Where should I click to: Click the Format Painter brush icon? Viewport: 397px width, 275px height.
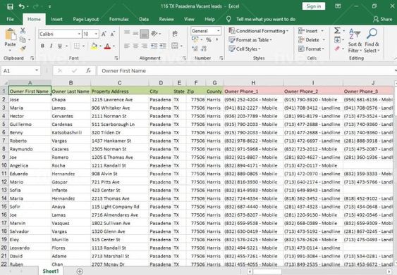click(x=23, y=49)
